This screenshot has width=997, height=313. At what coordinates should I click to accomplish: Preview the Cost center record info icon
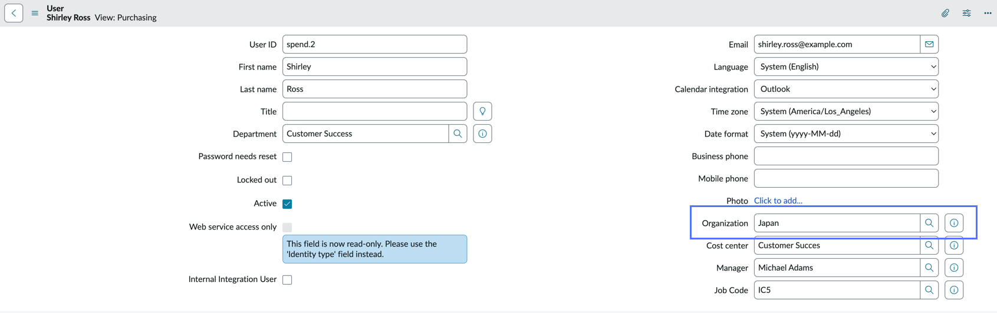[x=954, y=245]
